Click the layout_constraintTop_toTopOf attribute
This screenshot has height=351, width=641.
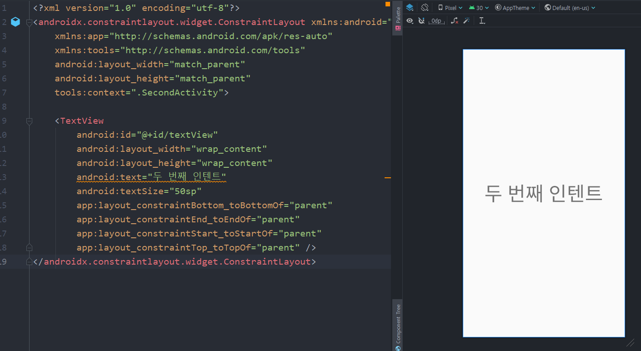(x=164, y=247)
